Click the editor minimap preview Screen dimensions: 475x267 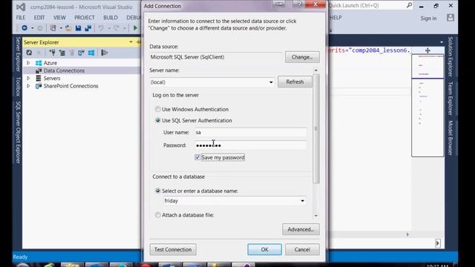[x=427, y=105]
